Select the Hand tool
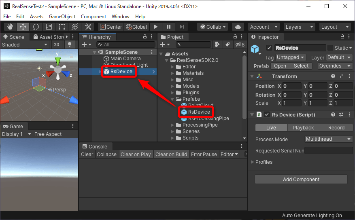 [x=10, y=27]
